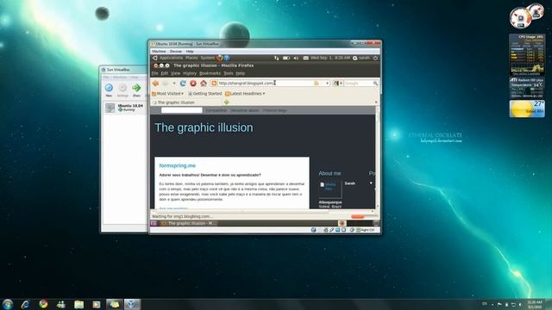Image resolution: width=552 pixels, height=310 pixels.
Task: Click the Blogger site icon in address bar
Action: (x=214, y=84)
